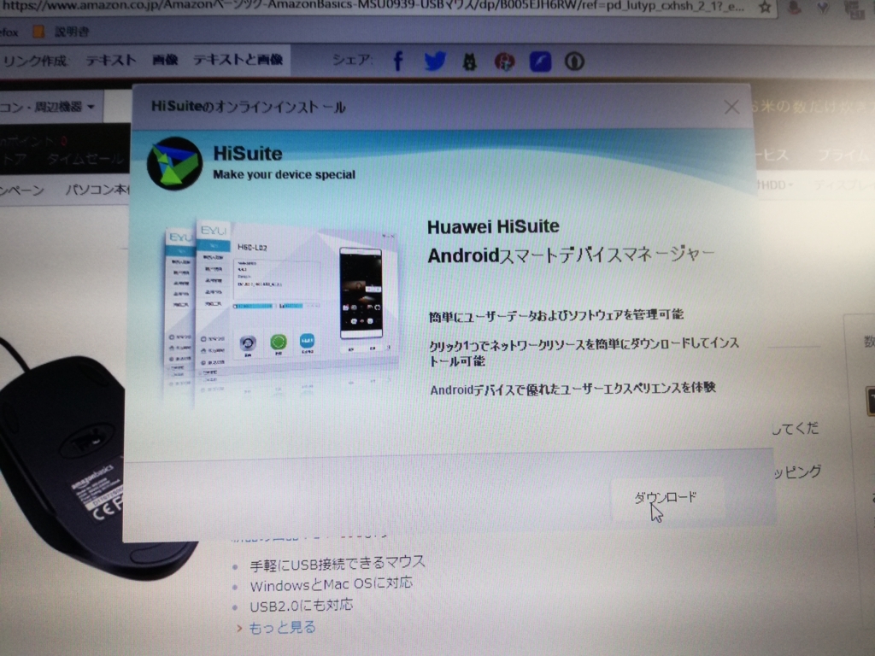Share via the Twitter bird icon
The height and width of the screenshot is (656, 875).
click(435, 61)
